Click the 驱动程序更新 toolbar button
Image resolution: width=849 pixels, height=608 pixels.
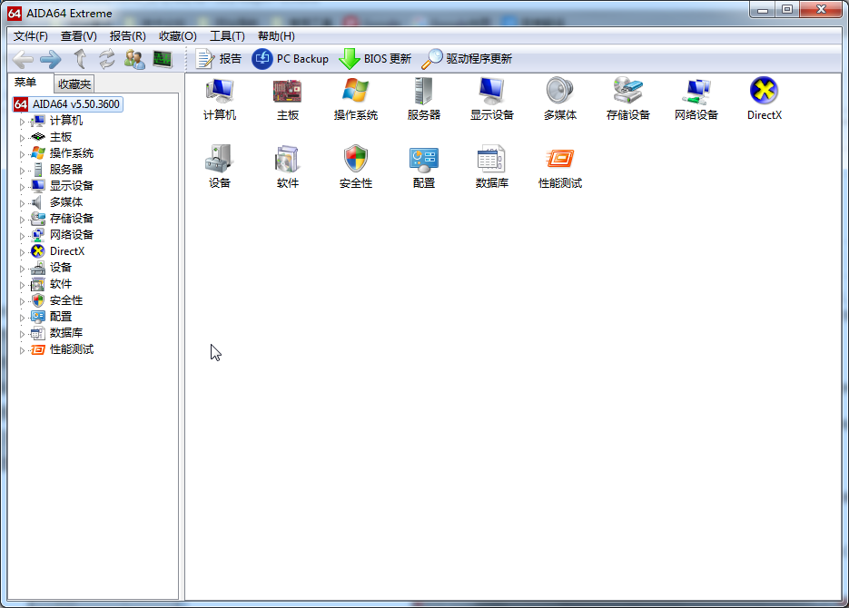(x=467, y=58)
